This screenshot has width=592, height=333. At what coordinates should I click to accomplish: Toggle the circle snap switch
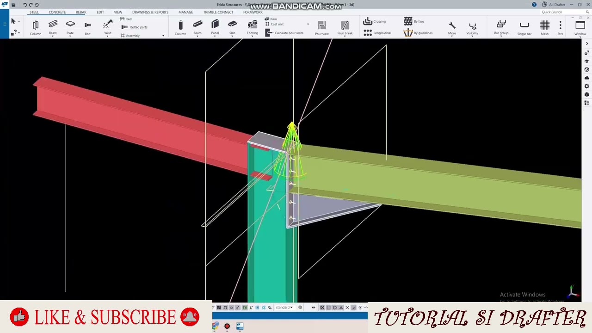pos(335,308)
